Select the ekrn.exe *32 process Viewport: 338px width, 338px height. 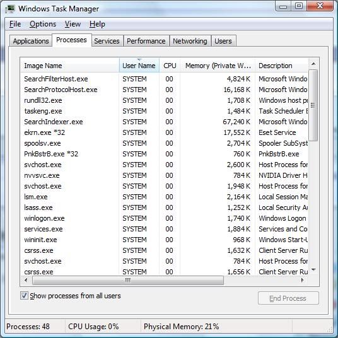pyautogui.click(x=164, y=132)
